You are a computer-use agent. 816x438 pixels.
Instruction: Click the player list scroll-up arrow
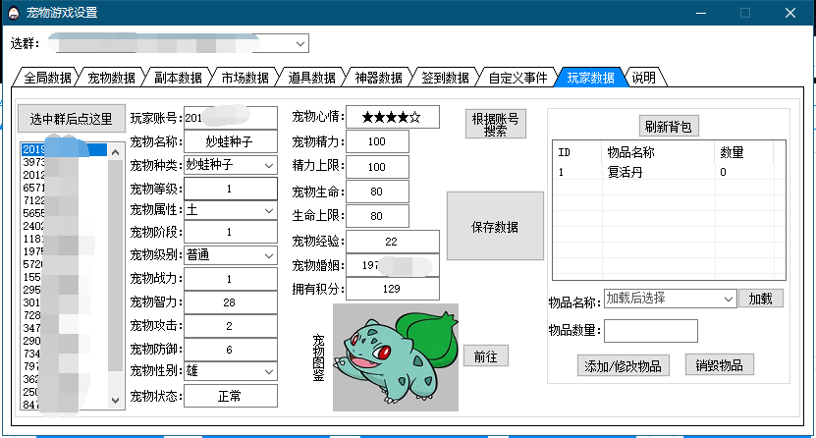[116, 152]
